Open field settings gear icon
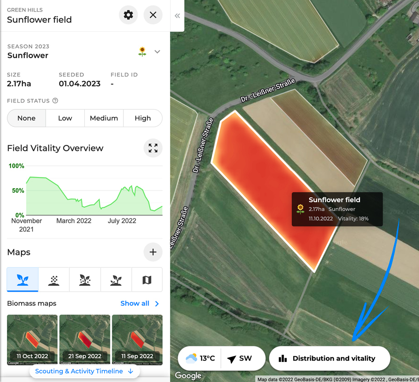The image size is (419, 382). tap(128, 15)
